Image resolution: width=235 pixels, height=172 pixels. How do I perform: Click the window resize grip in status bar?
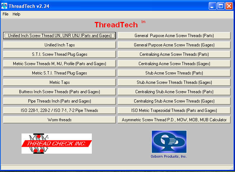click(232, 167)
